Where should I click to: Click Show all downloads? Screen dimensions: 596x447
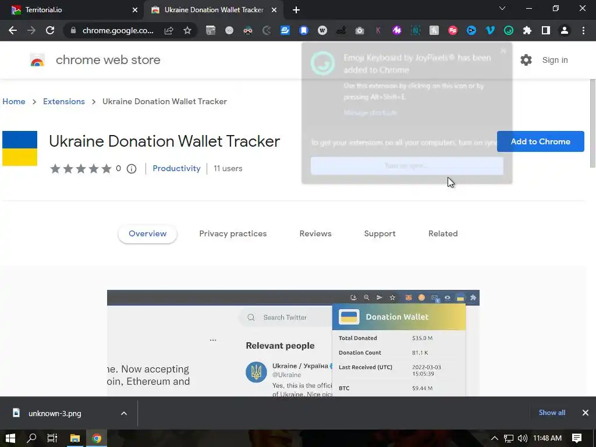552,413
